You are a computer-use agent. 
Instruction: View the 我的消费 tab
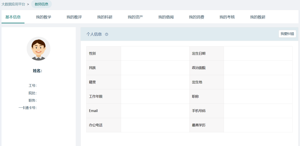196,17
